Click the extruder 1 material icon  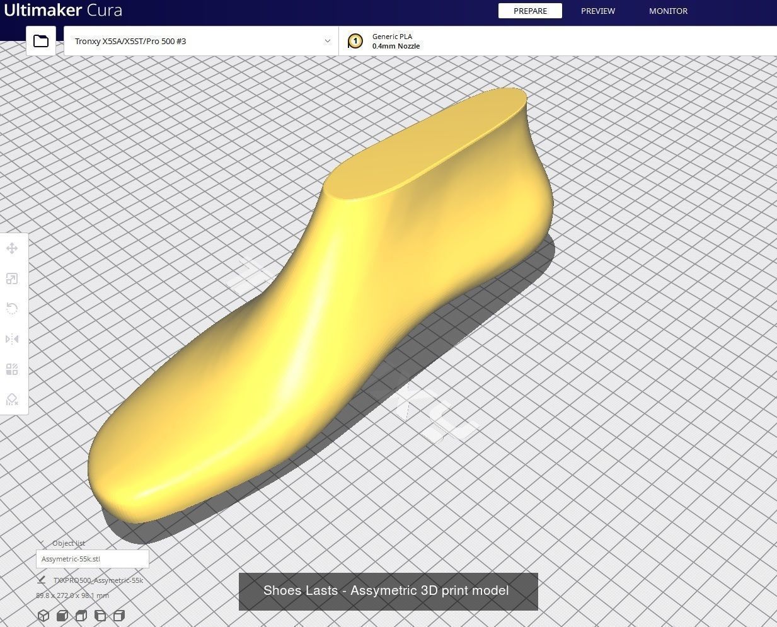[x=355, y=40]
